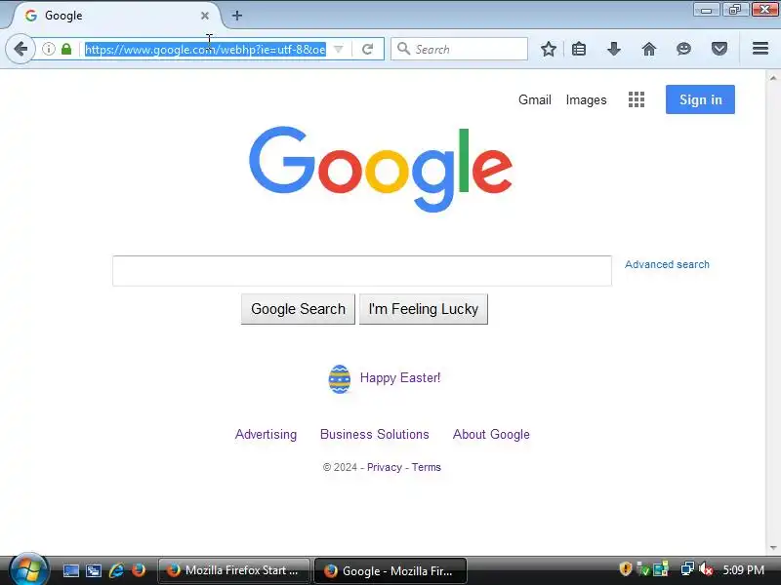781x585 pixels.
Task: Click the scrollbar down arrow
Action: [773, 548]
